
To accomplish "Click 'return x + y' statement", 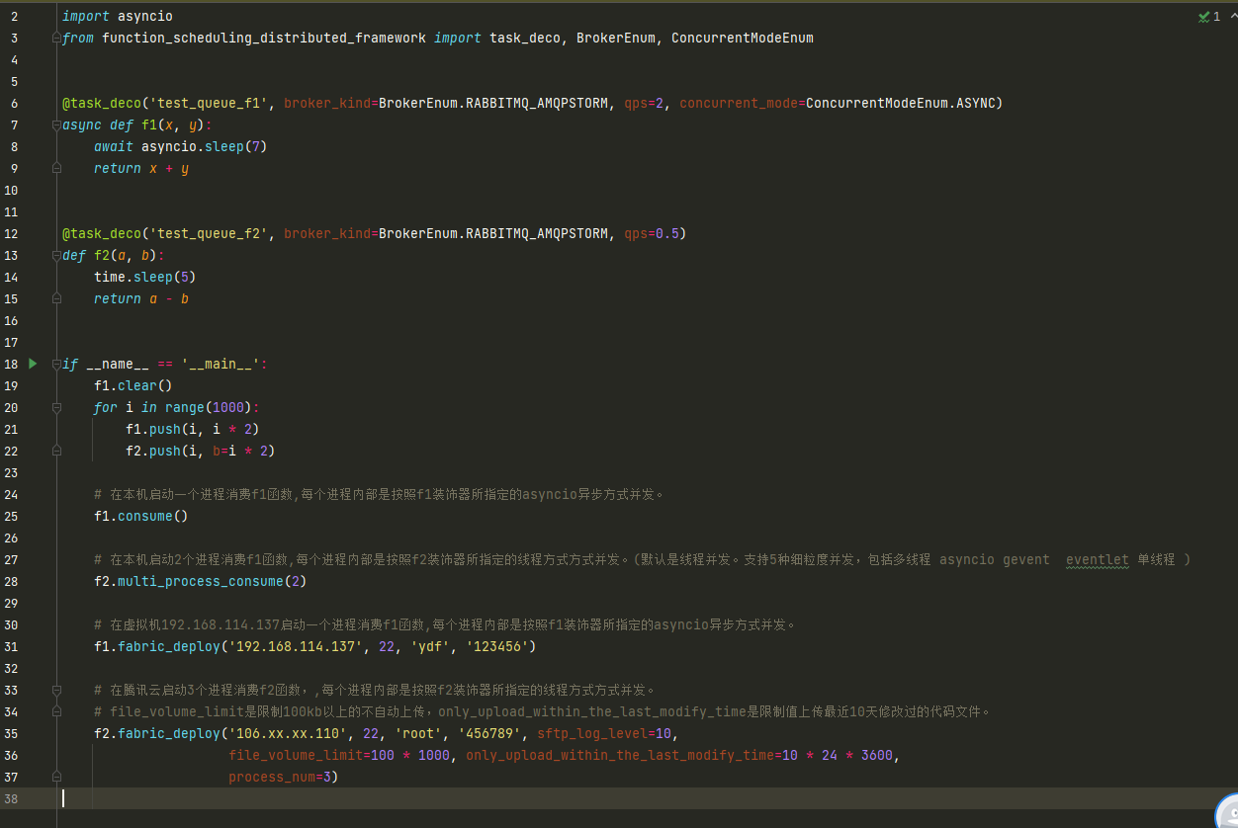I will click(141, 168).
